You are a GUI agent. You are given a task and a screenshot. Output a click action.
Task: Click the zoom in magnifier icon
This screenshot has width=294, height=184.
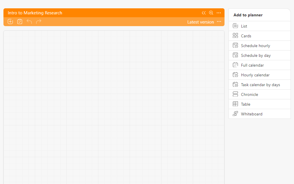click(211, 13)
